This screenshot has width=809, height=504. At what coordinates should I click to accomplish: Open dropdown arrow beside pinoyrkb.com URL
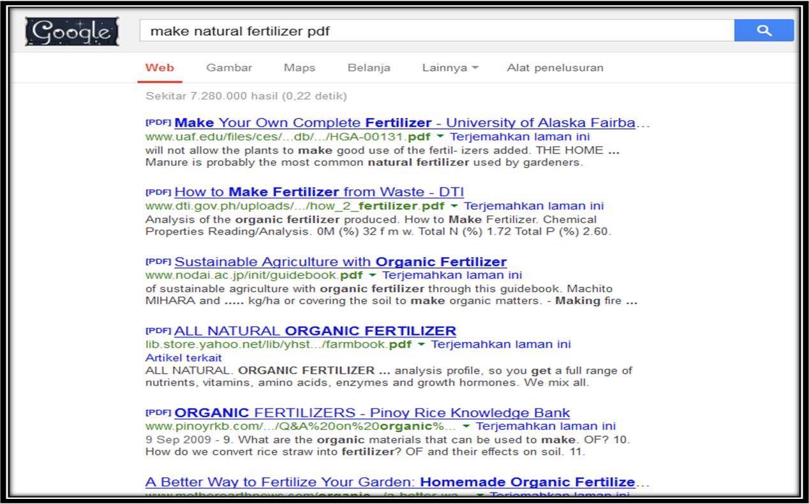pyautogui.click(x=466, y=426)
